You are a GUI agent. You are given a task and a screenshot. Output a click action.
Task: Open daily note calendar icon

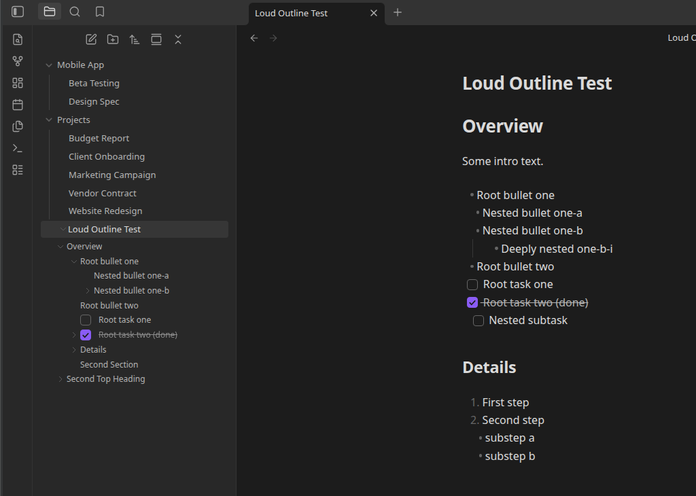pos(18,105)
